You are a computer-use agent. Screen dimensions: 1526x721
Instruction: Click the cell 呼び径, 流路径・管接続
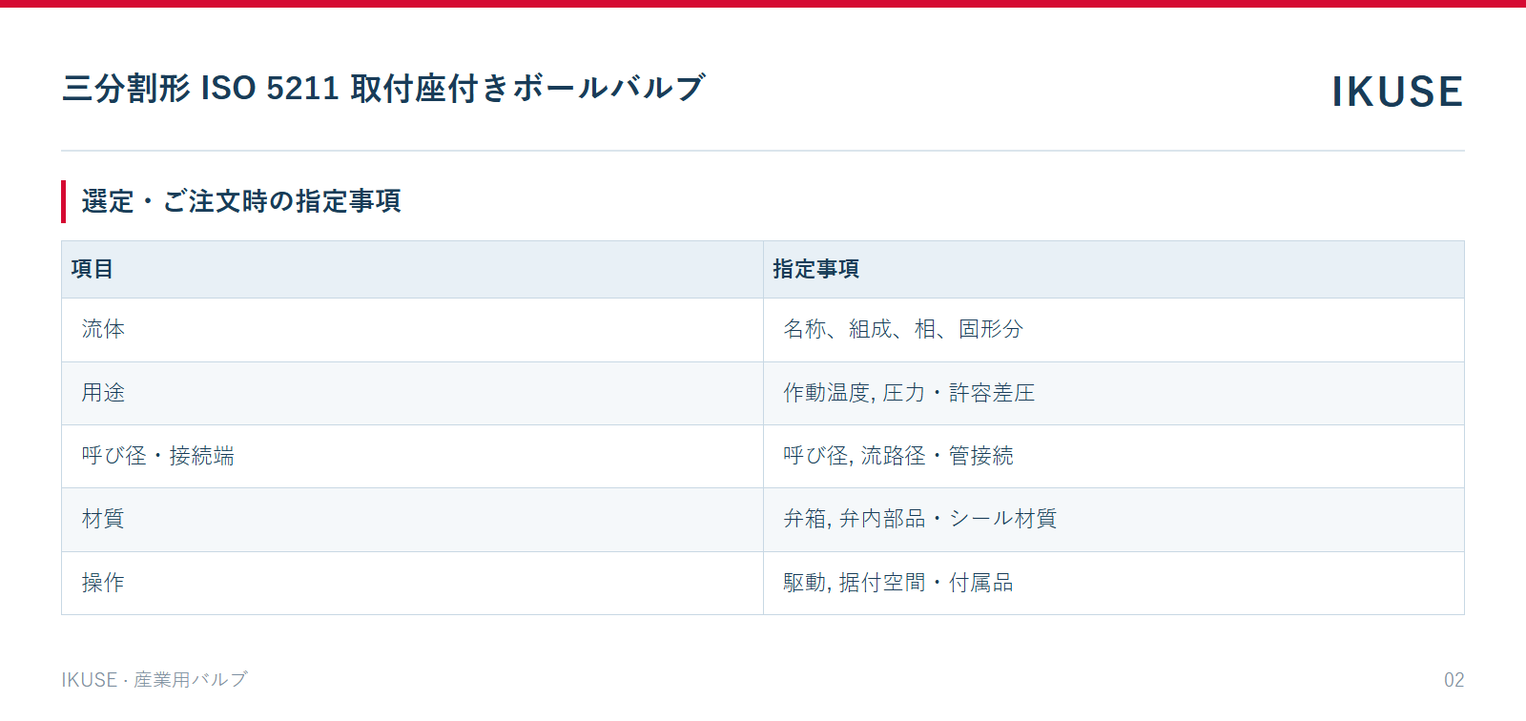1114,456
